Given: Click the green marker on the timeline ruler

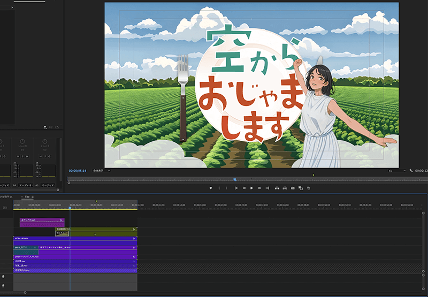Looking at the screenshot, I should point(96,201).
